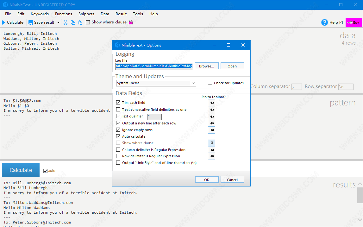The width and height of the screenshot is (363, 227).
Task: Click the pink Buy button
Action: (354, 22)
